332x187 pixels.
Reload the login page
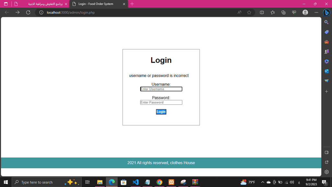point(28,13)
